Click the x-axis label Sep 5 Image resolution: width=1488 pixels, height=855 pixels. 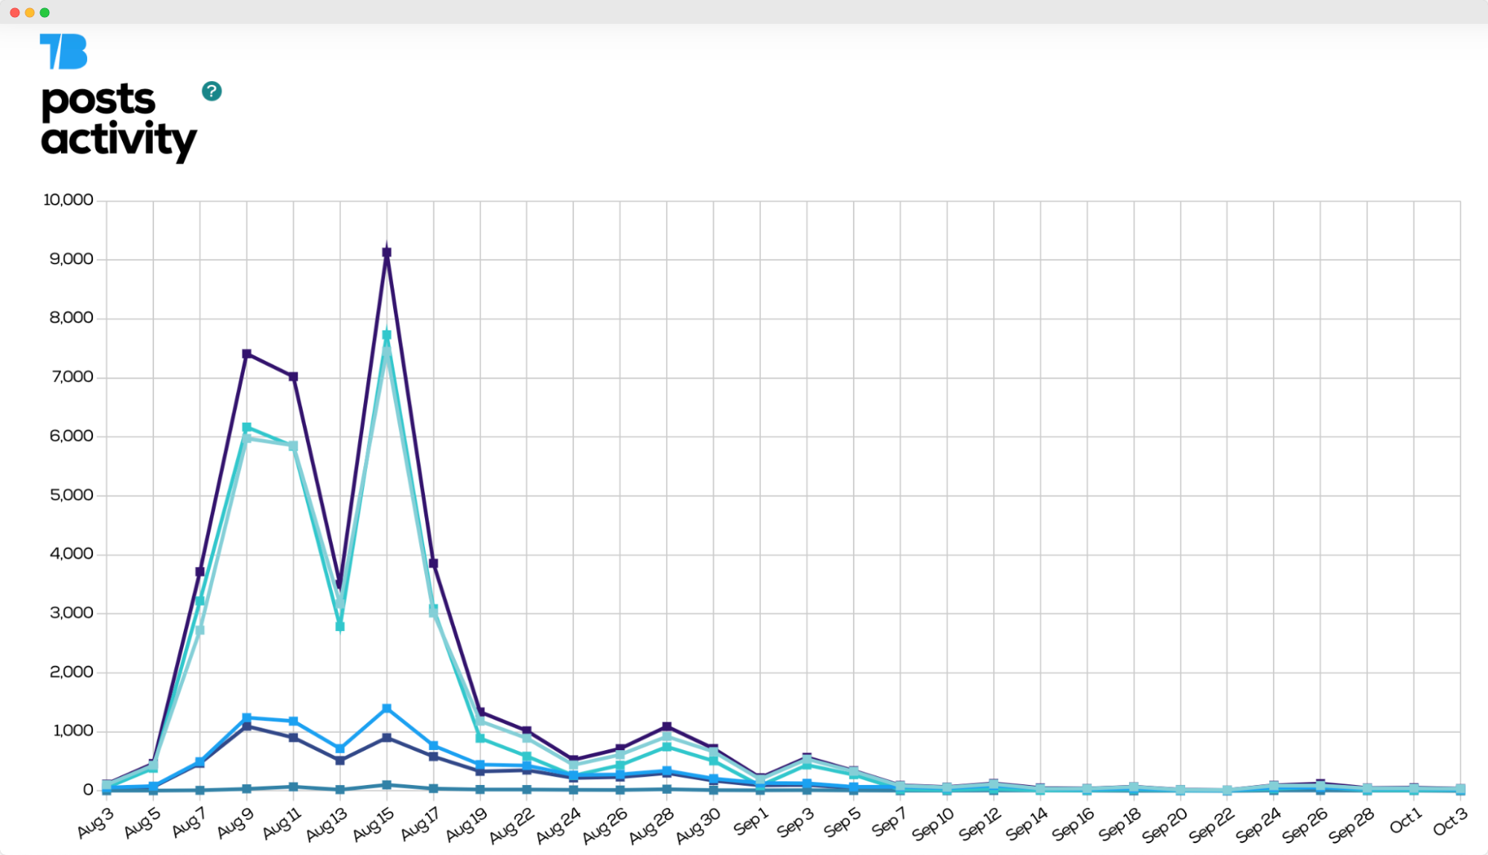pyautogui.click(x=843, y=823)
